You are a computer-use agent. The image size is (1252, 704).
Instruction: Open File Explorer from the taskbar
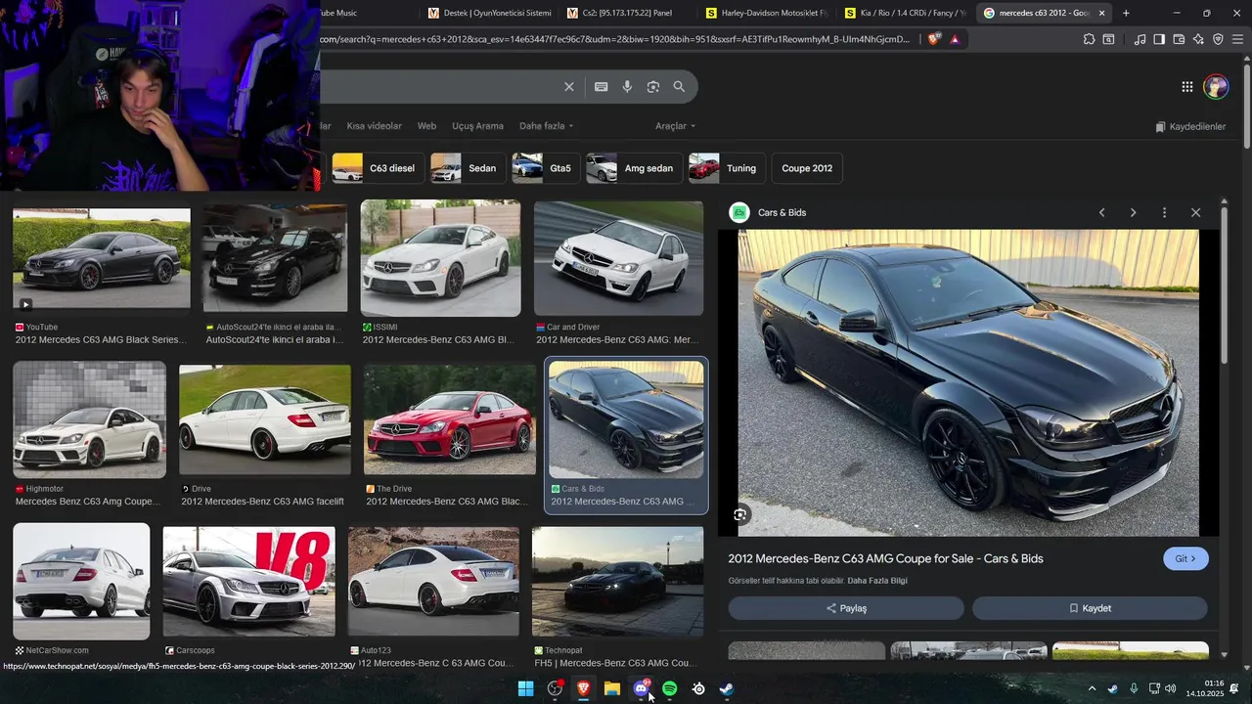tap(612, 688)
